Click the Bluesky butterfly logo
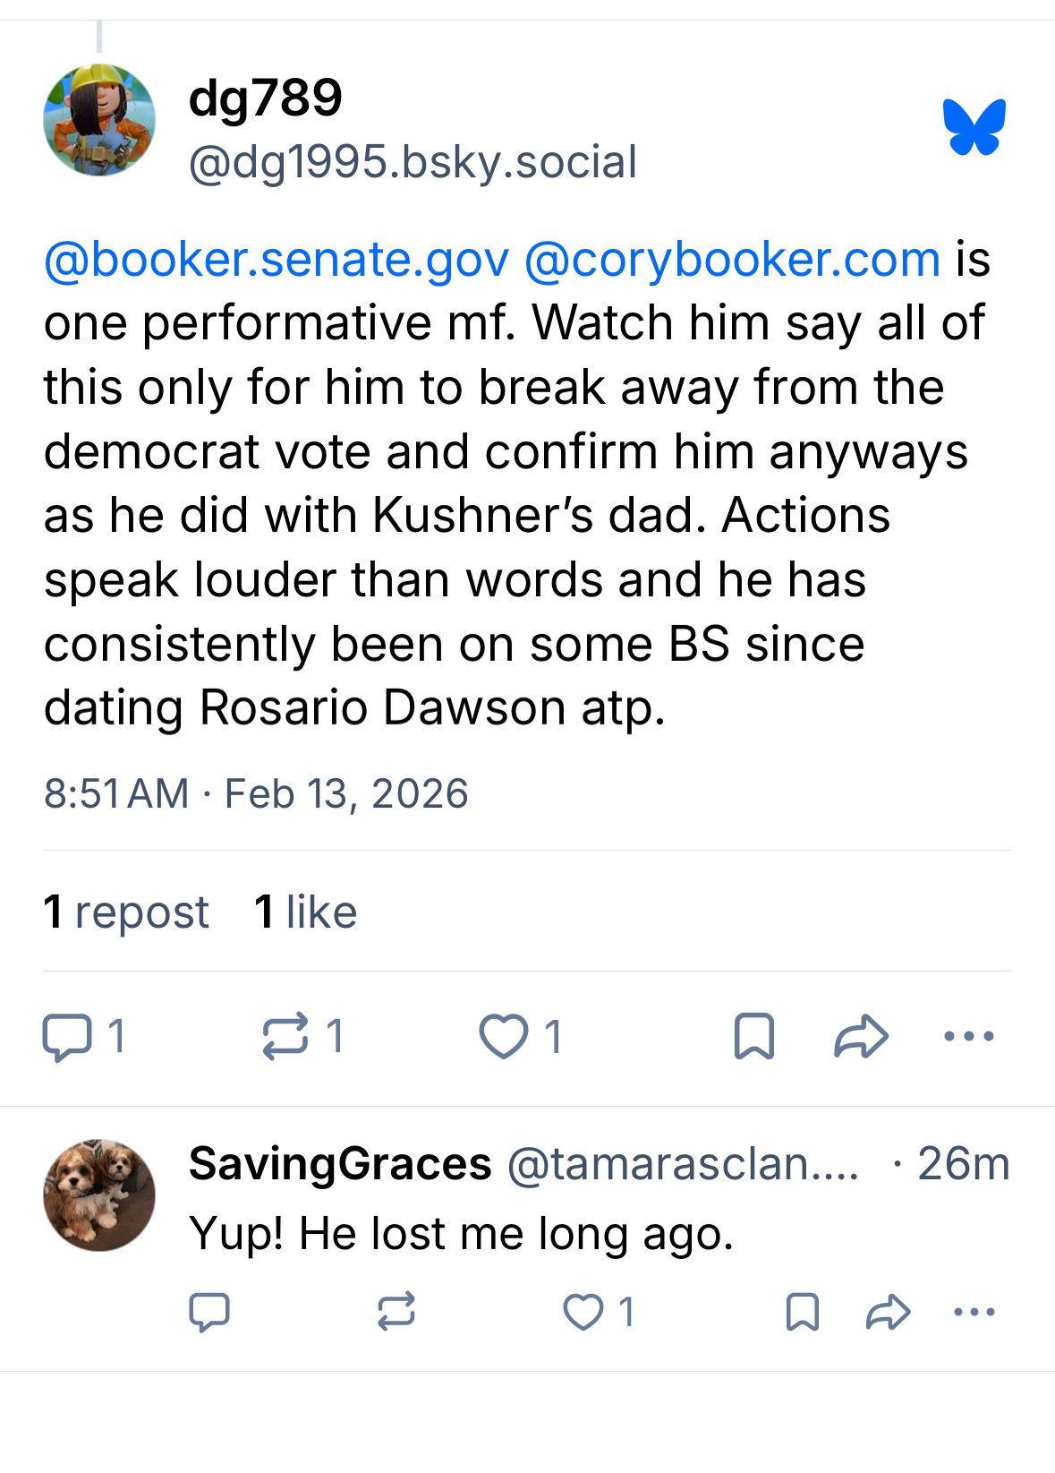This screenshot has height=1473, width=1055. tap(974, 127)
